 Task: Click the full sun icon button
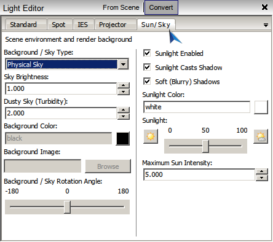click(151, 136)
